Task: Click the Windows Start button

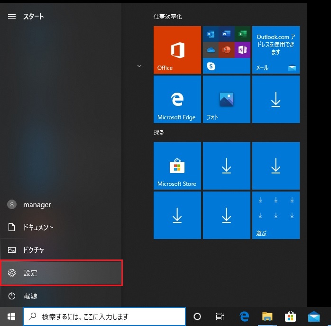Action: click(x=11, y=316)
